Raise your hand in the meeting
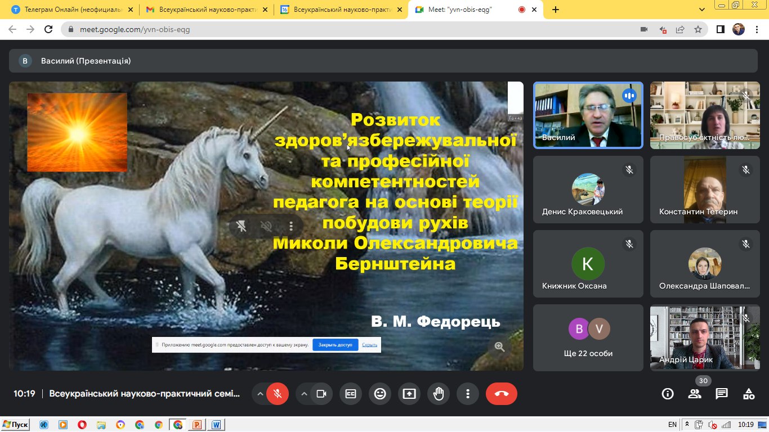Viewport: 769px width, 432px height. tap(439, 394)
